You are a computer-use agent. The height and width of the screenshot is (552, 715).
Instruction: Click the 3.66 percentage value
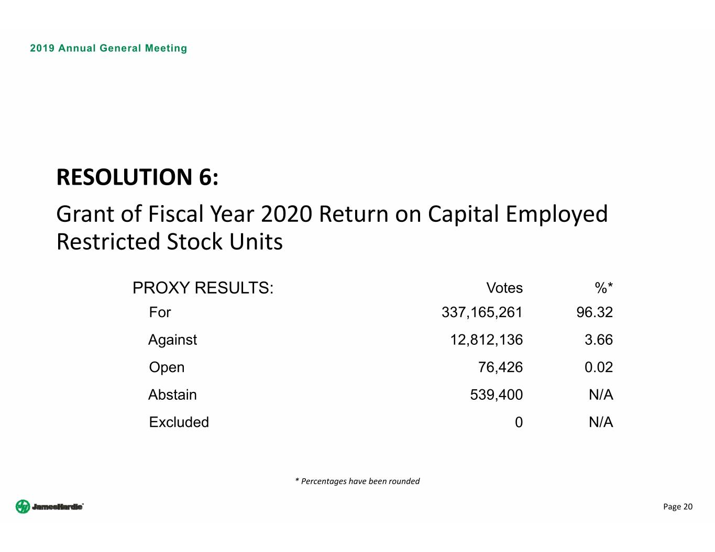click(x=599, y=340)
